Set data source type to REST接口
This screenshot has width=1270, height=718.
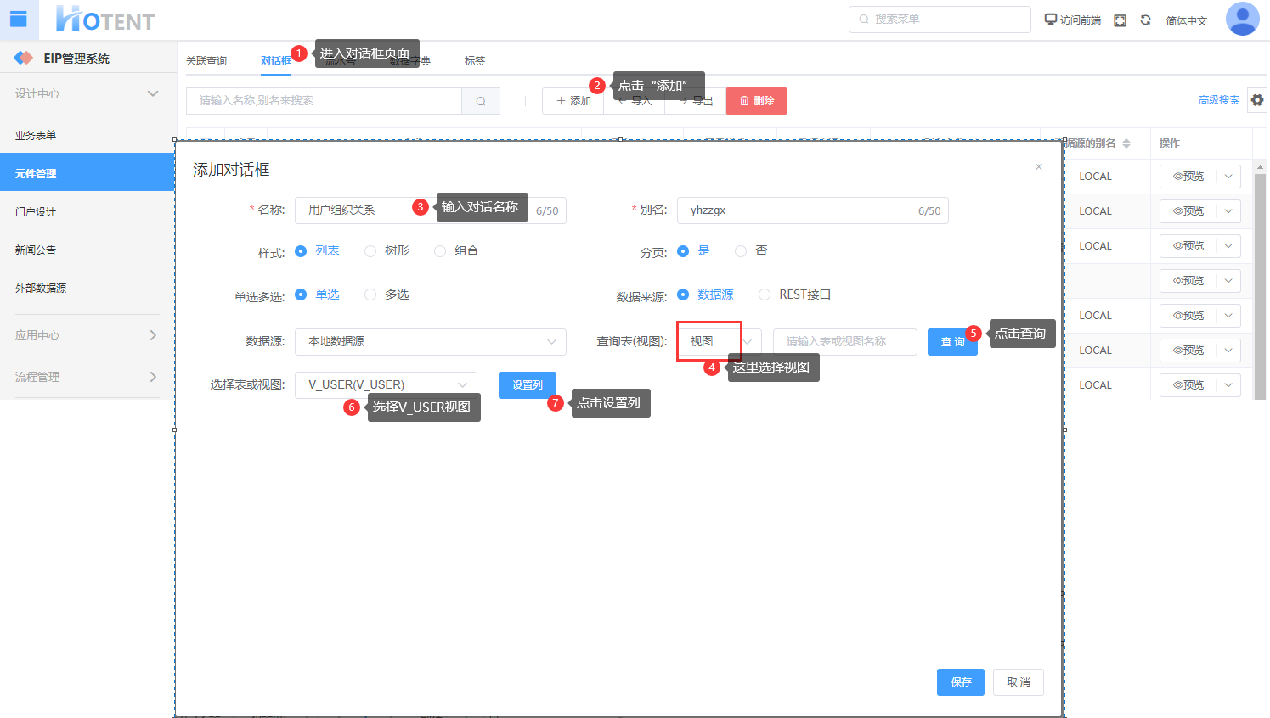pos(765,294)
